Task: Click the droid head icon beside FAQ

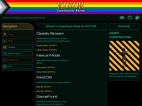Action: pyautogui.click(x=5, y=66)
